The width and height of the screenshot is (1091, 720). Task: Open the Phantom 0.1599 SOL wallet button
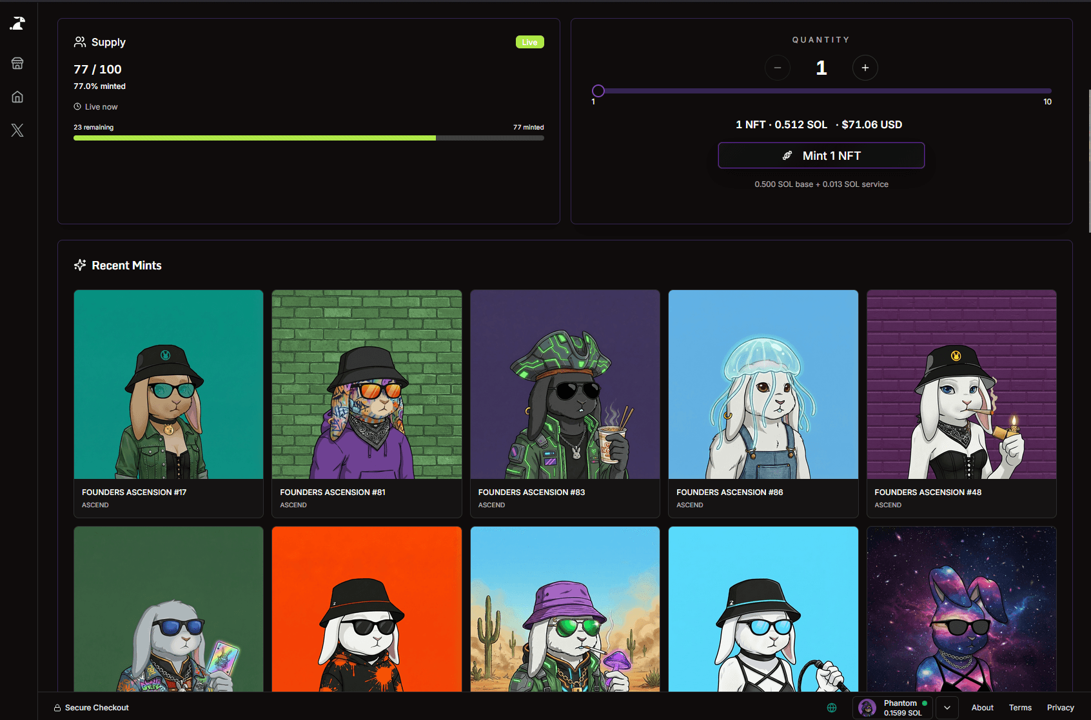click(x=892, y=708)
